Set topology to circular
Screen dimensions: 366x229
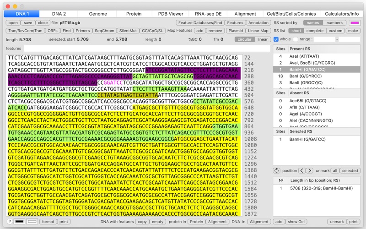click(x=244, y=39)
